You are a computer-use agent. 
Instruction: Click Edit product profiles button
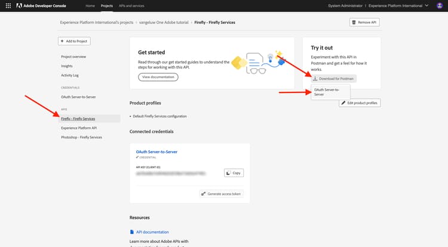[360, 103]
